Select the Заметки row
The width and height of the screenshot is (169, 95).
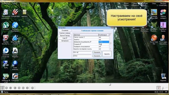tap(91, 40)
